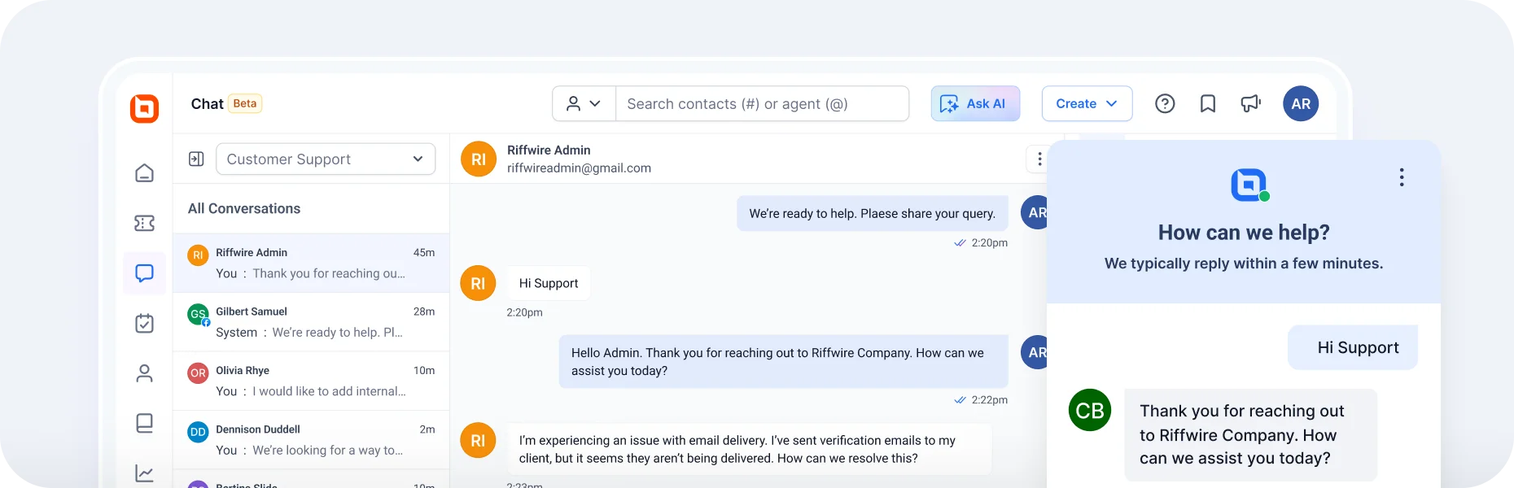Select the Chat icon in sidebar
The image size is (1514, 488).
pos(144,273)
